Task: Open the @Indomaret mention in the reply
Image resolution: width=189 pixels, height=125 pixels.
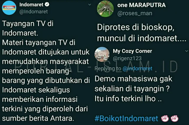Action: click(137, 69)
